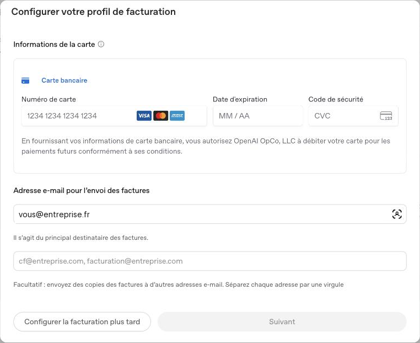Click the primary invoice email field
Image resolution: width=420 pixels, height=343 pixels.
pyautogui.click(x=210, y=214)
